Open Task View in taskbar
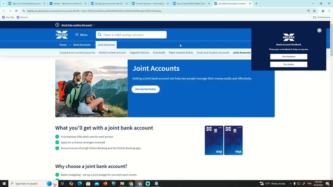333x187 pixels. 62,184
